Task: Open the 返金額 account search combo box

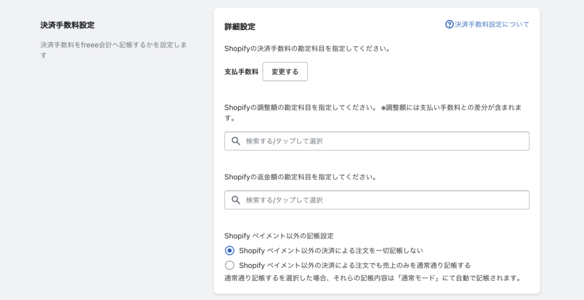Action: 376,200
